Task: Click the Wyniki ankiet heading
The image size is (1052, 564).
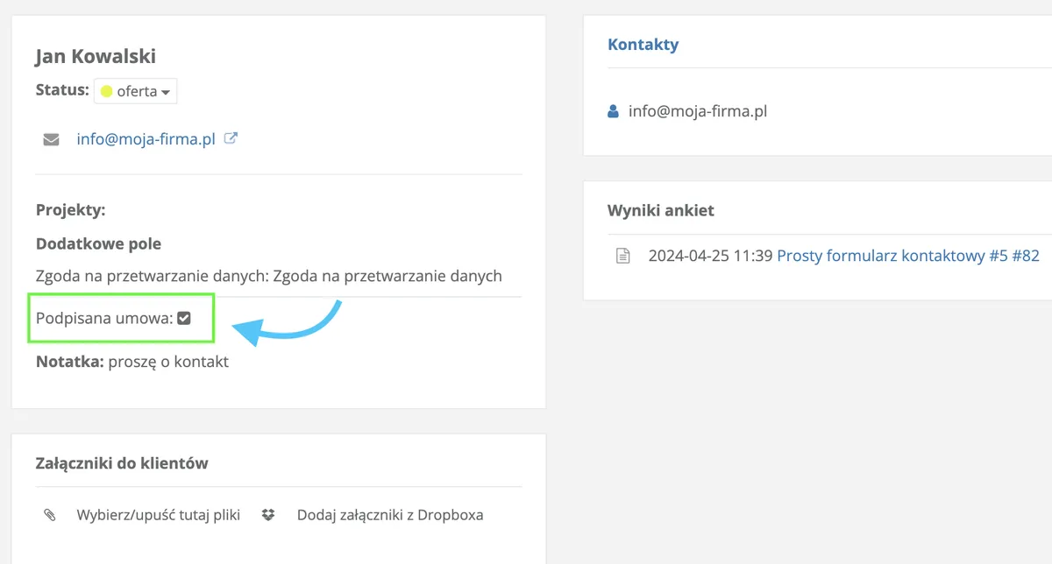Action: 661,210
